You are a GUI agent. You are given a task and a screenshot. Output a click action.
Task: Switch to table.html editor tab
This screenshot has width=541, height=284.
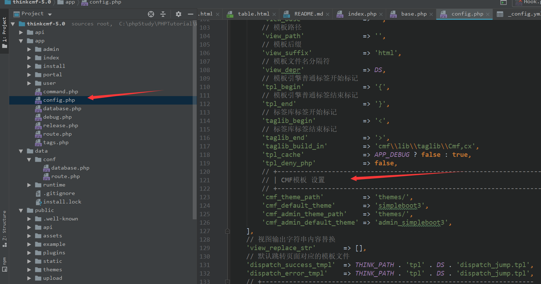click(x=253, y=14)
